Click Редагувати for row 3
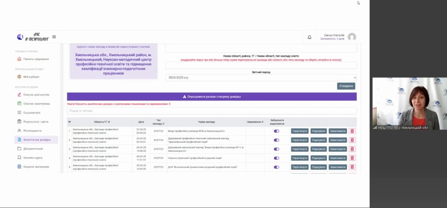The height and width of the screenshot is (208, 447). click(x=318, y=149)
